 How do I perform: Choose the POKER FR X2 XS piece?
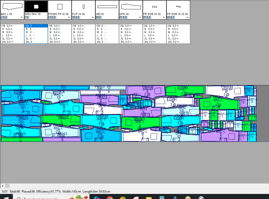[x=60, y=6]
